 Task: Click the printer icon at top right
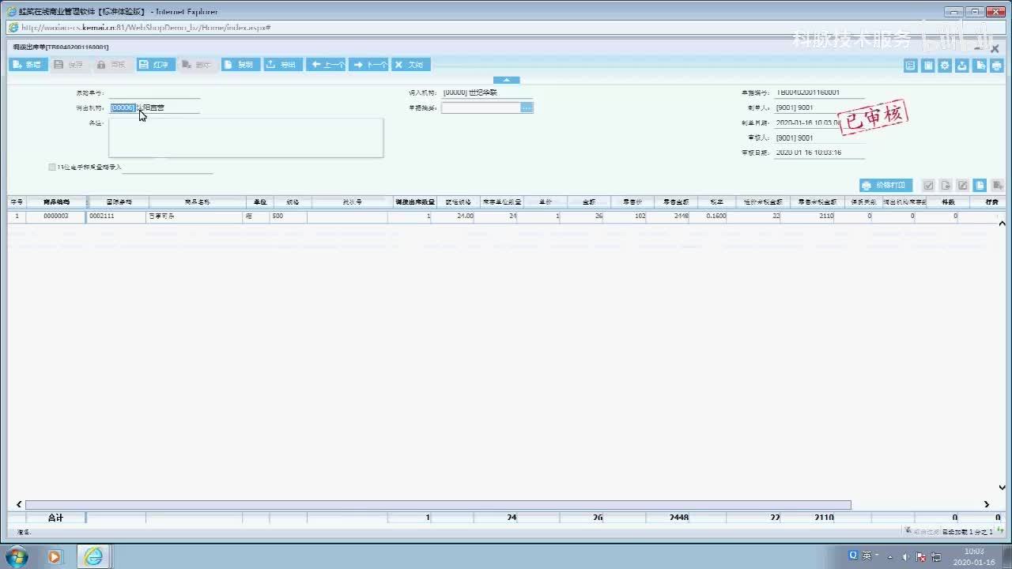coord(996,66)
